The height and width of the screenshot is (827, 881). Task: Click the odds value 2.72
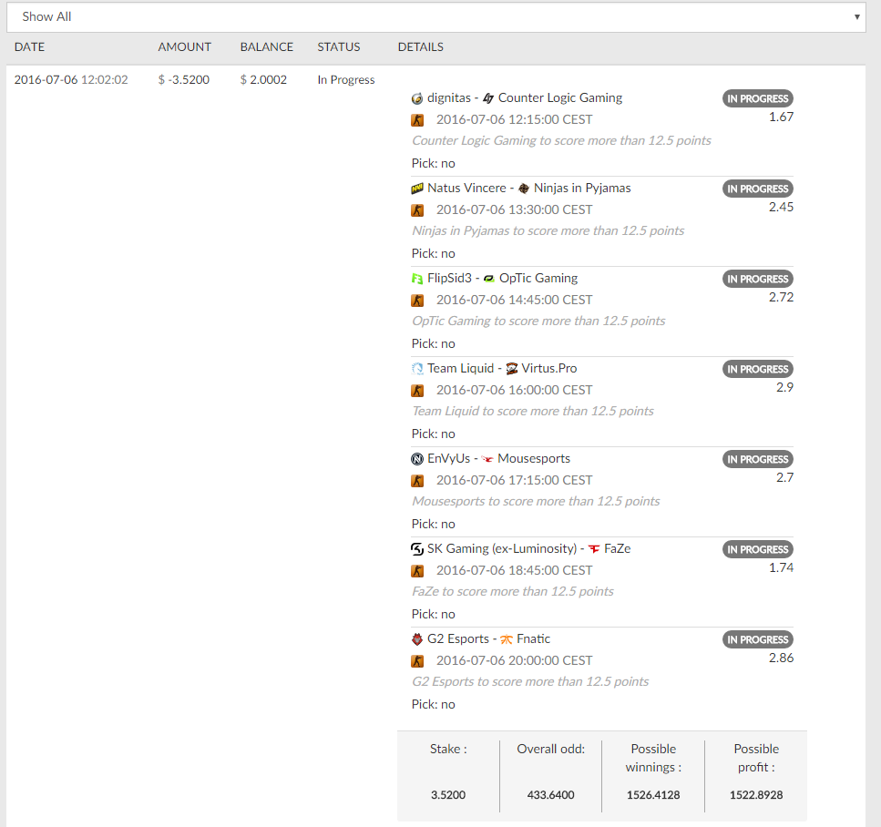781,297
